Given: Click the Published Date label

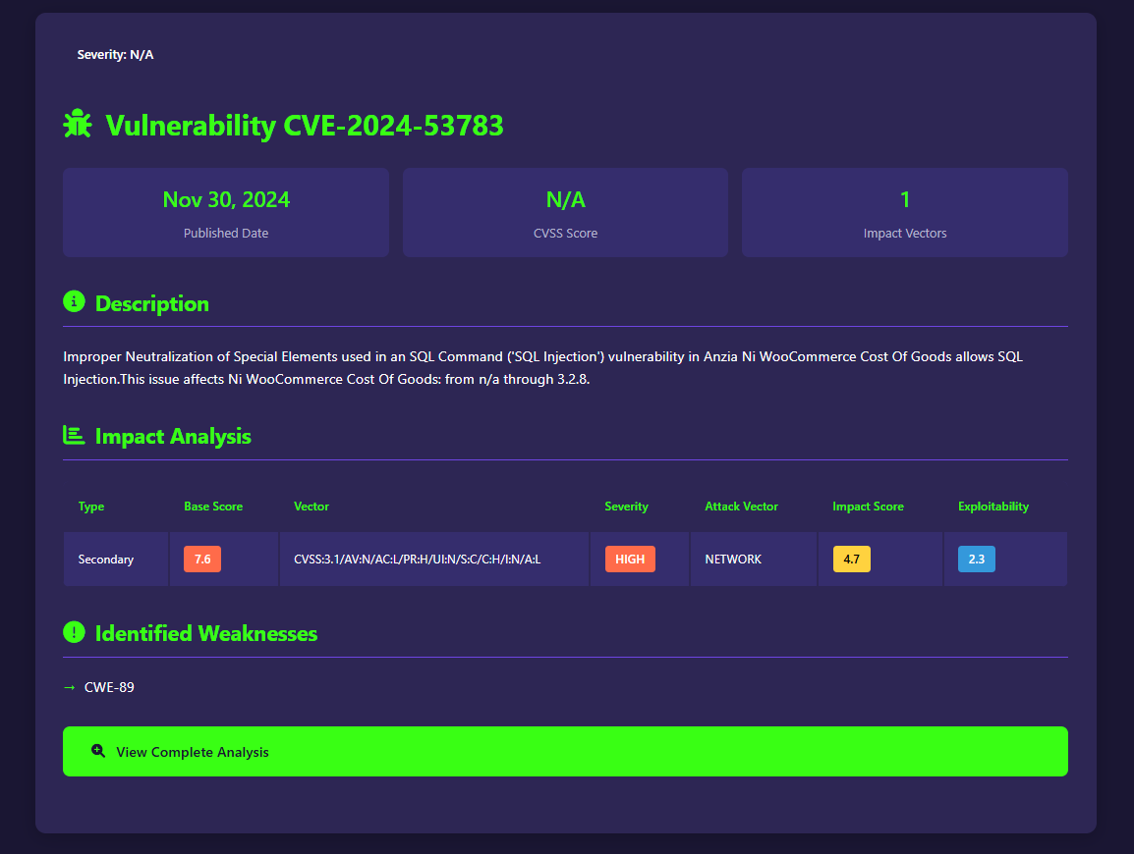Looking at the screenshot, I should click(226, 234).
